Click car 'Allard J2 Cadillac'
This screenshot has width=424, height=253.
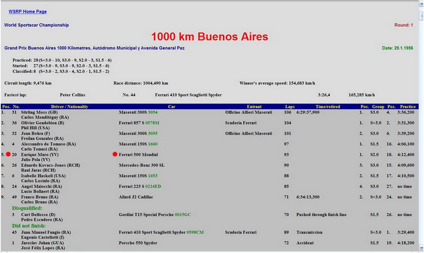136,197
